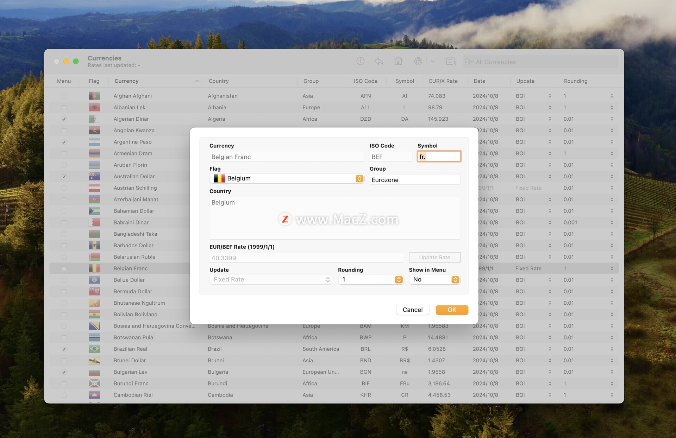
Task: Click the info icon in the toolbar
Action: coord(360,62)
